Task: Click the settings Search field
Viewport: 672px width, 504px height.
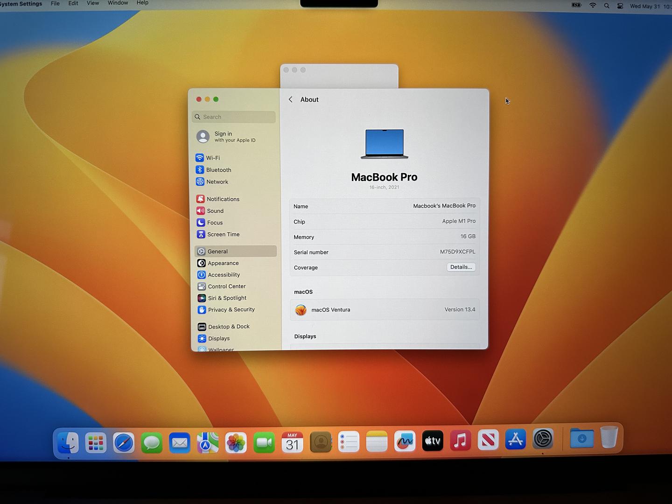Action: [234, 117]
